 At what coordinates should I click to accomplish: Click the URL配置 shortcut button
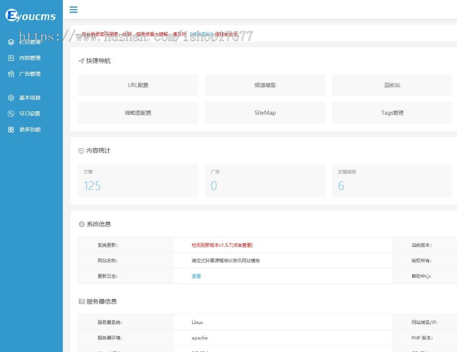point(138,85)
